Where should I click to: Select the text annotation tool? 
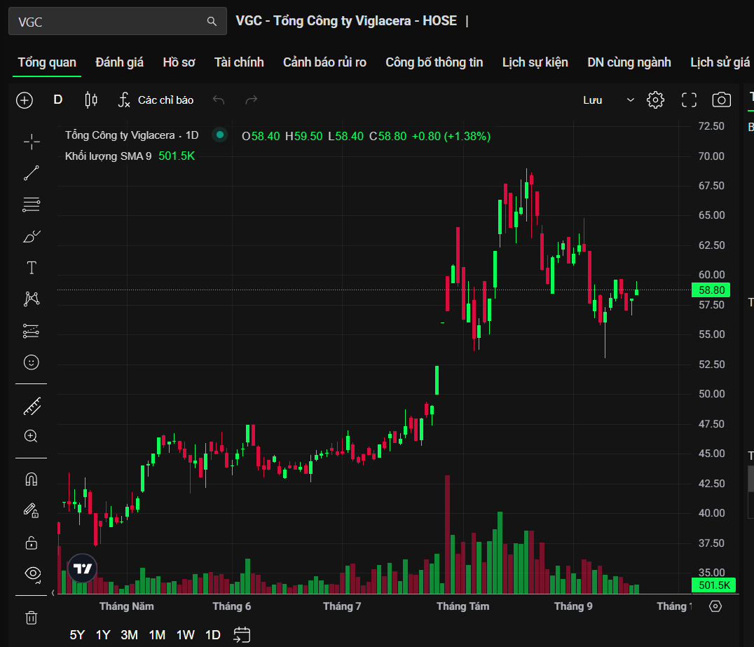(32, 268)
